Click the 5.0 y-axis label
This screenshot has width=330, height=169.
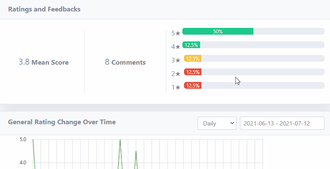[x=23, y=139]
